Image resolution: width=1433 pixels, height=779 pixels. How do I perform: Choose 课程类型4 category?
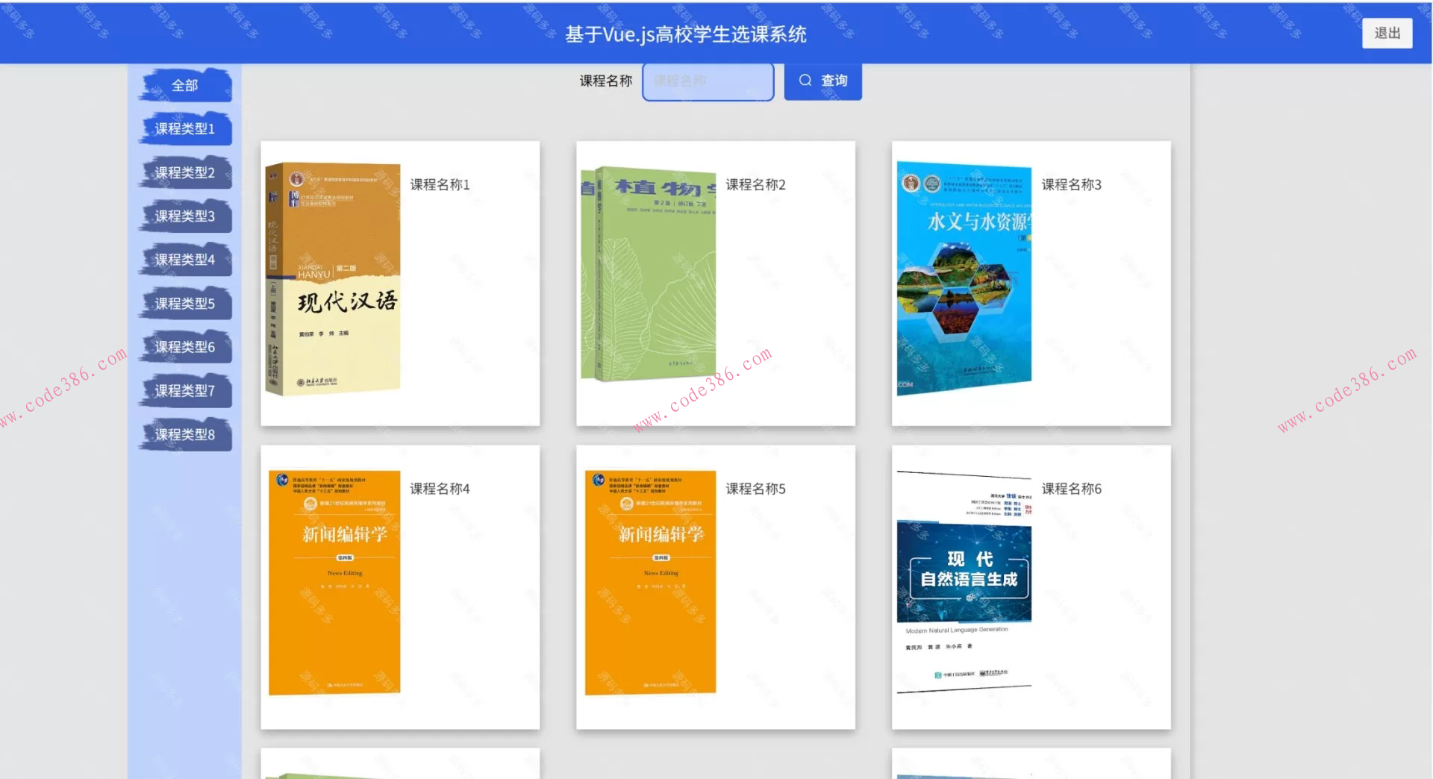pos(185,260)
